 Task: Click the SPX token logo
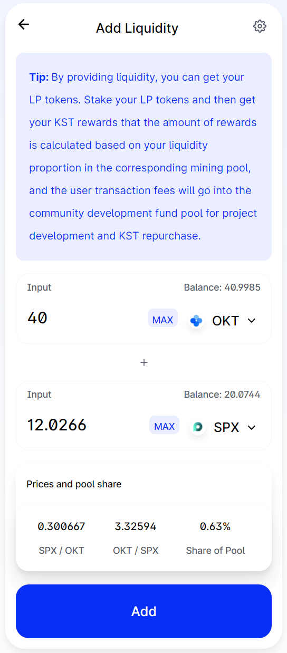pyautogui.click(x=198, y=427)
